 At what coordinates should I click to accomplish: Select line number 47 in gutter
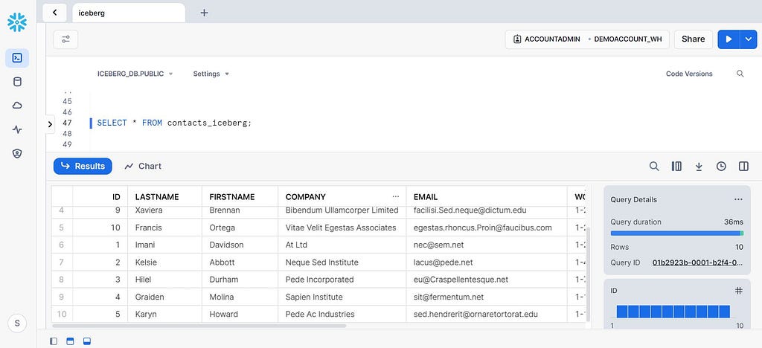pos(67,123)
